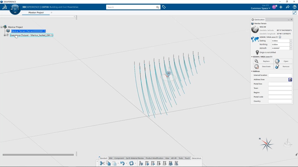The image size is (298, 167).
Task: Click the Northing spinner arrows
Action: pyautogui.click(x=291, y=45)
